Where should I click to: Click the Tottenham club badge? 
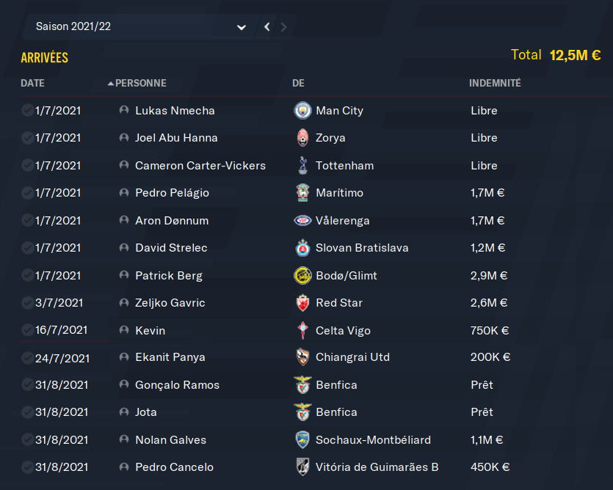(302, 166)
